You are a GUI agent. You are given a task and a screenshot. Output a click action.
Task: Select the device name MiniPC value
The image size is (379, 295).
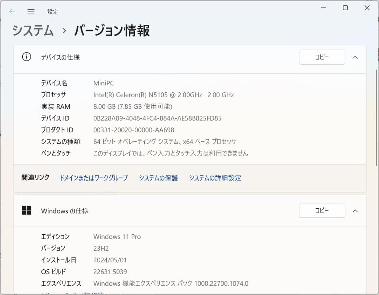(x=104, y=83)
